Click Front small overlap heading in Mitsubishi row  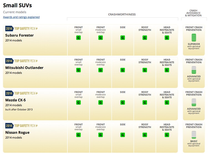tap(78, 62)
